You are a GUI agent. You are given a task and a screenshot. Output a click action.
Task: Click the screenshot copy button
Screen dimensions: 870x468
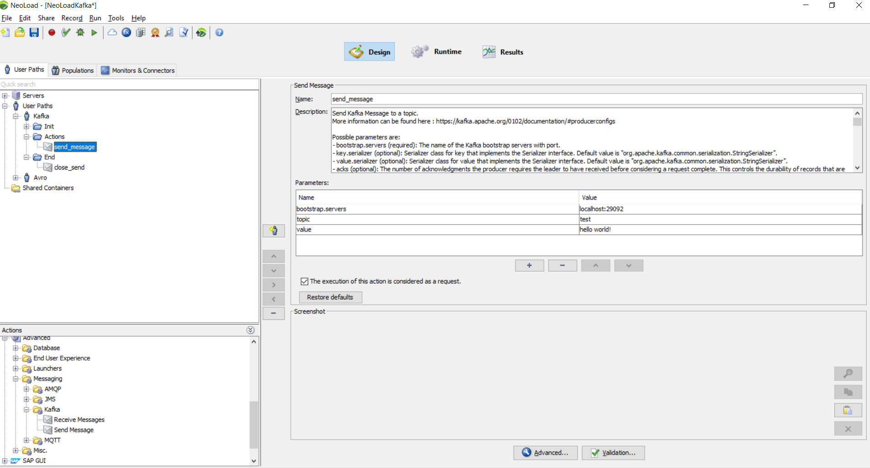[x=848, y=392]
